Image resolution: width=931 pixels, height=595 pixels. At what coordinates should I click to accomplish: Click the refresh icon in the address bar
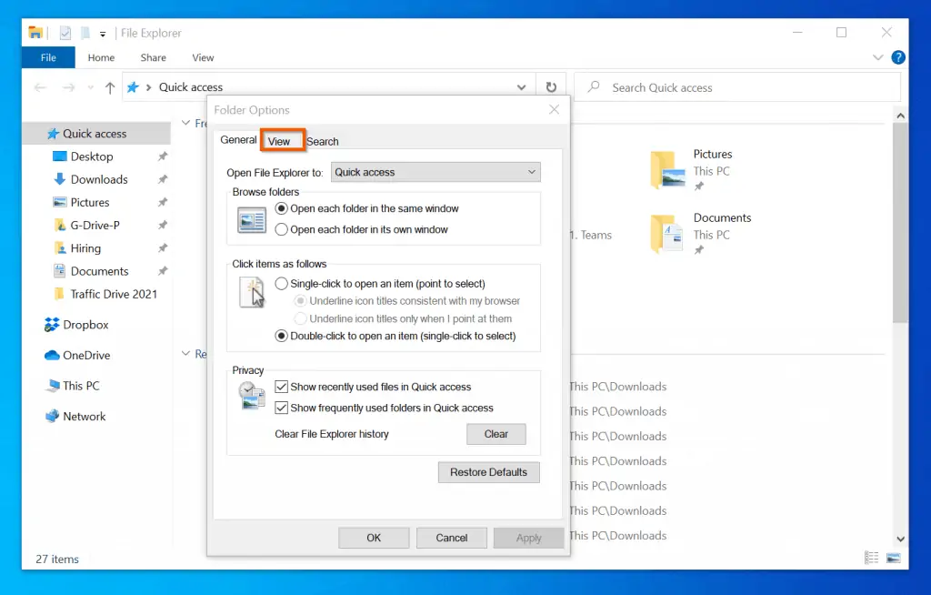552,86
